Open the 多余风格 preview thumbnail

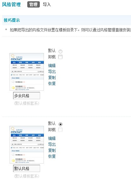coord(27,72)
